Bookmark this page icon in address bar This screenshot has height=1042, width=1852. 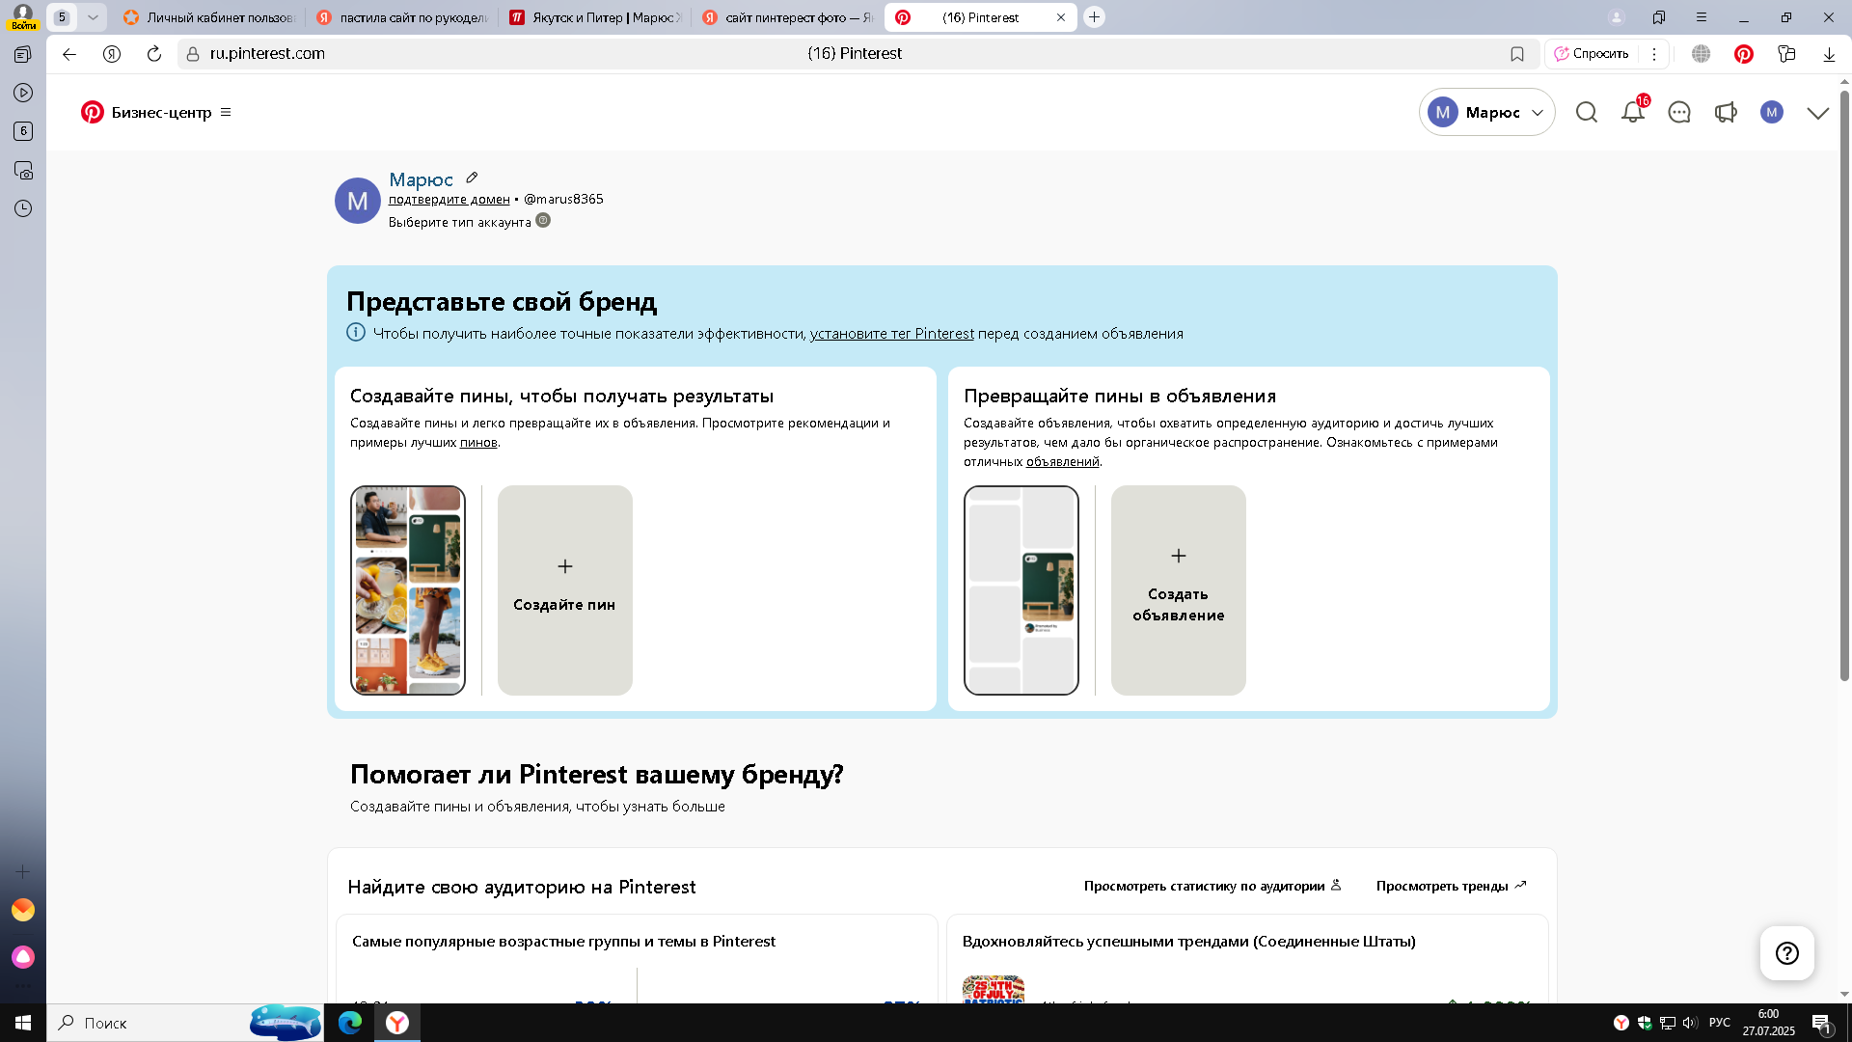1517,54
